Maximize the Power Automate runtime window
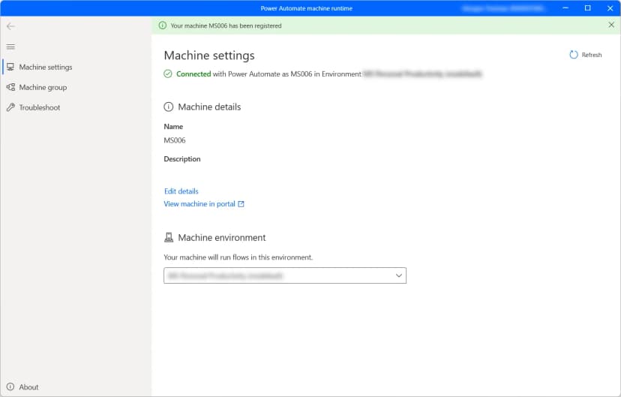 point(588,8)
